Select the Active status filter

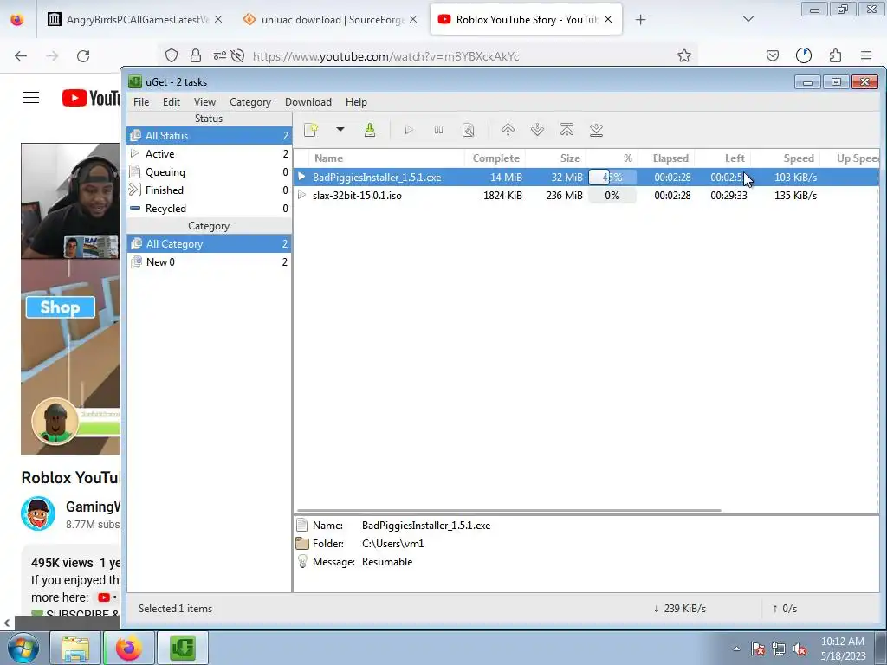click(210, 154)
